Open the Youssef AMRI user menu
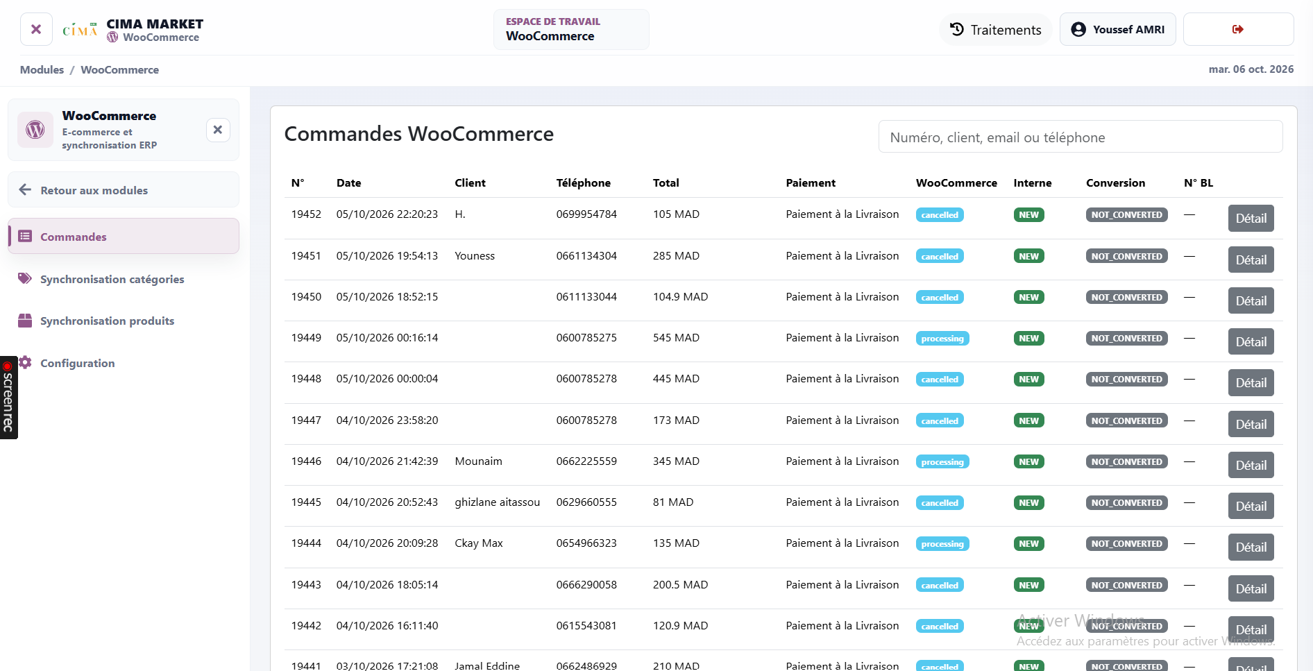 point(1117,29)
